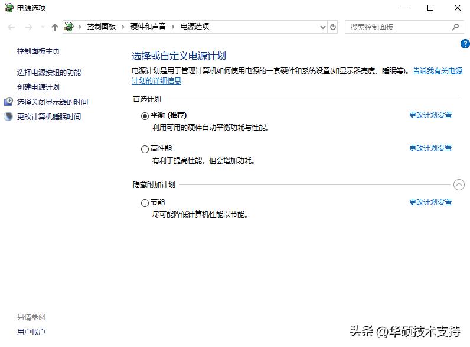The image size is (470, 347).
Task: Go back with the left arrow
Action: coord(11,27)
